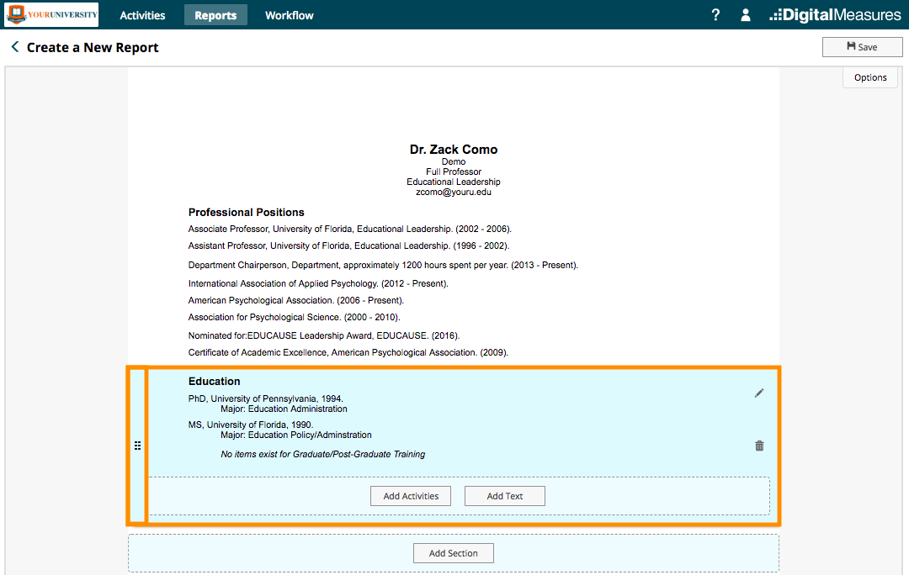Viewport: 909px width, 575px height.
Task: Click American Psychological Association (2006 - Present) entry
Action: (295, 300)
